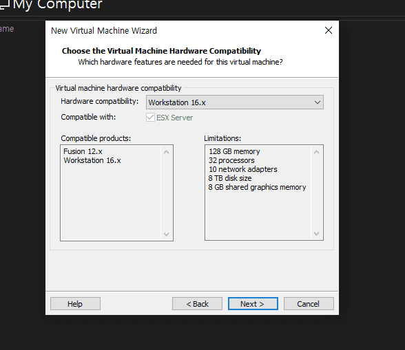Click down arrow of Limitations scrollbar
The height and width of the screenshot is (350, 405).
coord(316,234)
